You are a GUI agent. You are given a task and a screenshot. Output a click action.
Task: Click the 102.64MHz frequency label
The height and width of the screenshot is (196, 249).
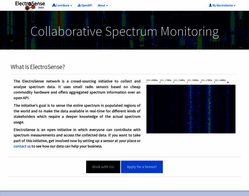220,80
